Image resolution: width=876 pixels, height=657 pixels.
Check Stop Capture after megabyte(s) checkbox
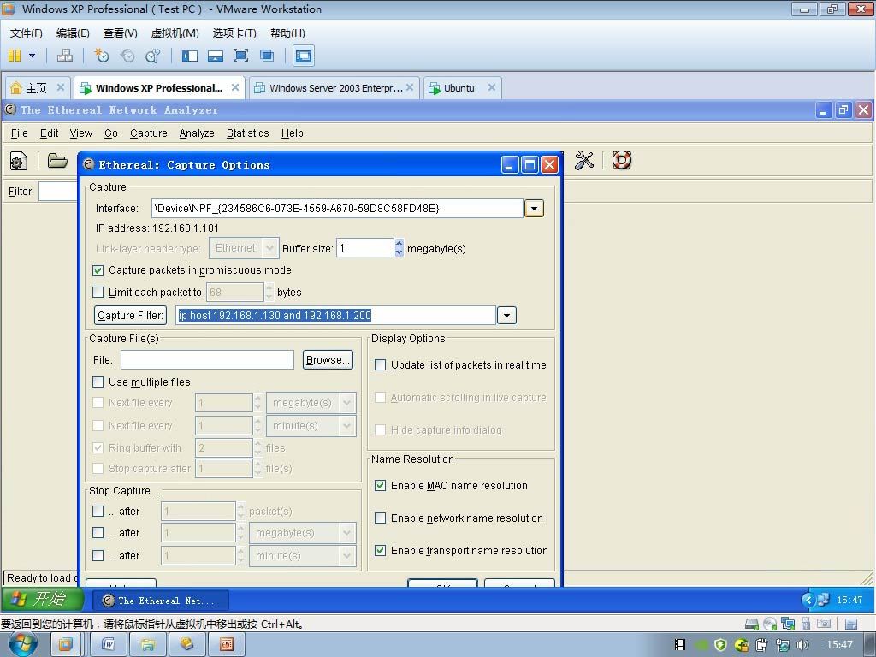[98, 532]
